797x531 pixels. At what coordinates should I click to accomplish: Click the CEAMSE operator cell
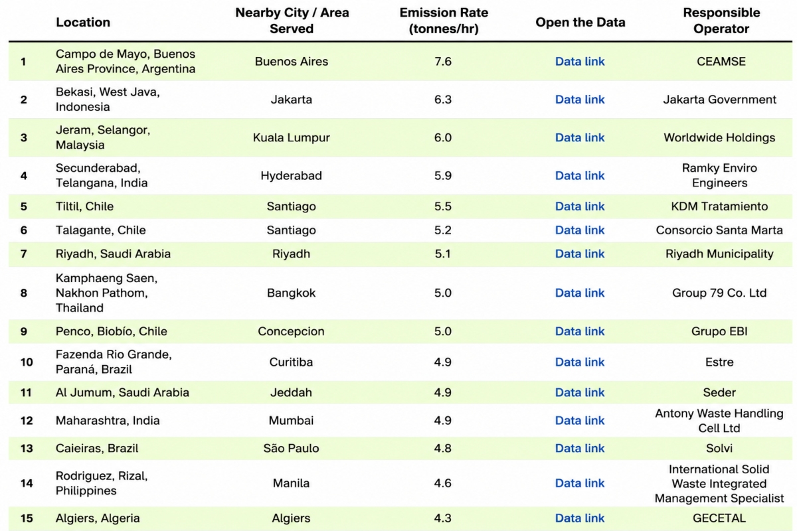[721, 61]
